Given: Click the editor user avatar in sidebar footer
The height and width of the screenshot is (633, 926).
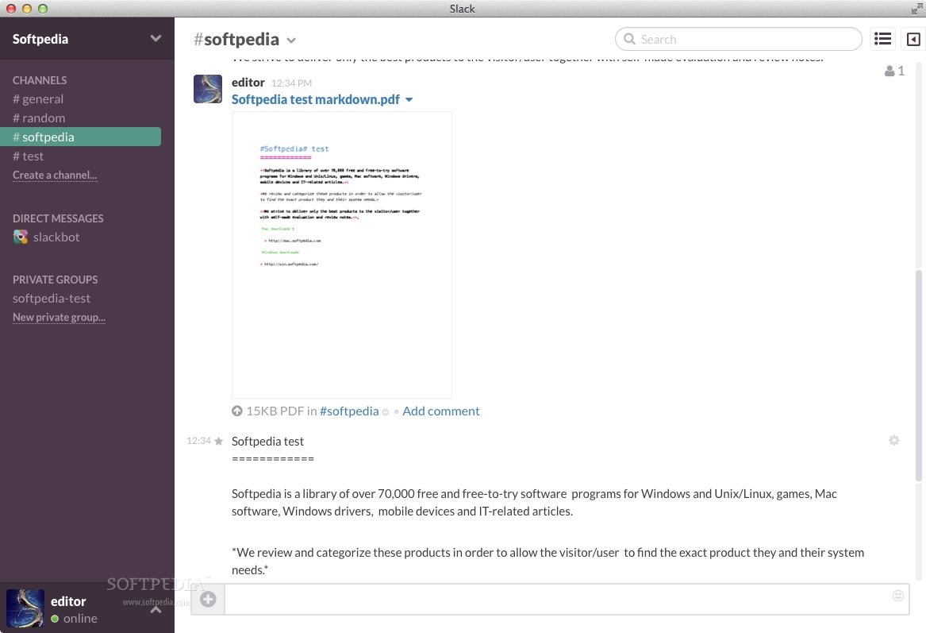Looking at the screenshot, I should (x=25, y=608).
